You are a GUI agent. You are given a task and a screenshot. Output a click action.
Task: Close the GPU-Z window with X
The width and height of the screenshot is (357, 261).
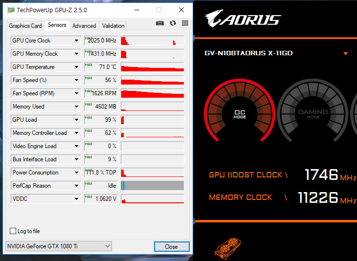tap(181, 10)
